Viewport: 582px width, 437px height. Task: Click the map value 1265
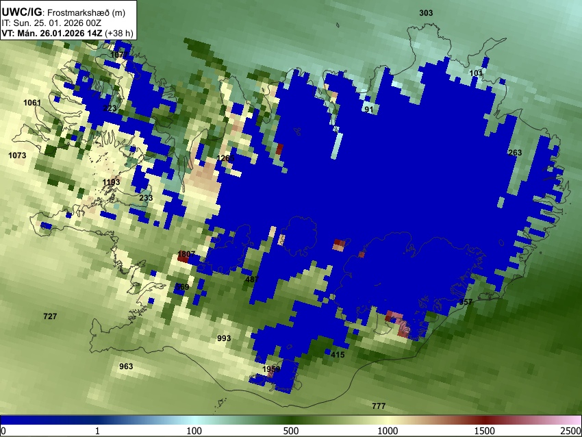click(226, 158)
